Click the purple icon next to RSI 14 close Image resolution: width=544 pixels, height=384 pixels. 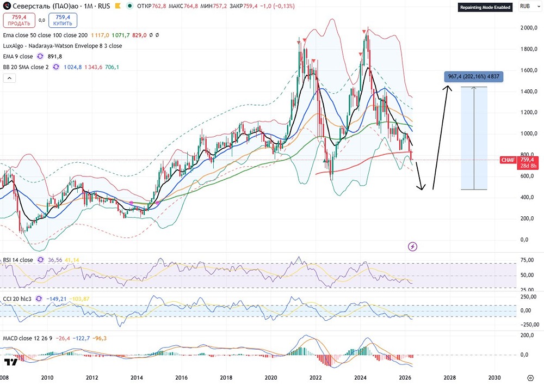point(41,260)
